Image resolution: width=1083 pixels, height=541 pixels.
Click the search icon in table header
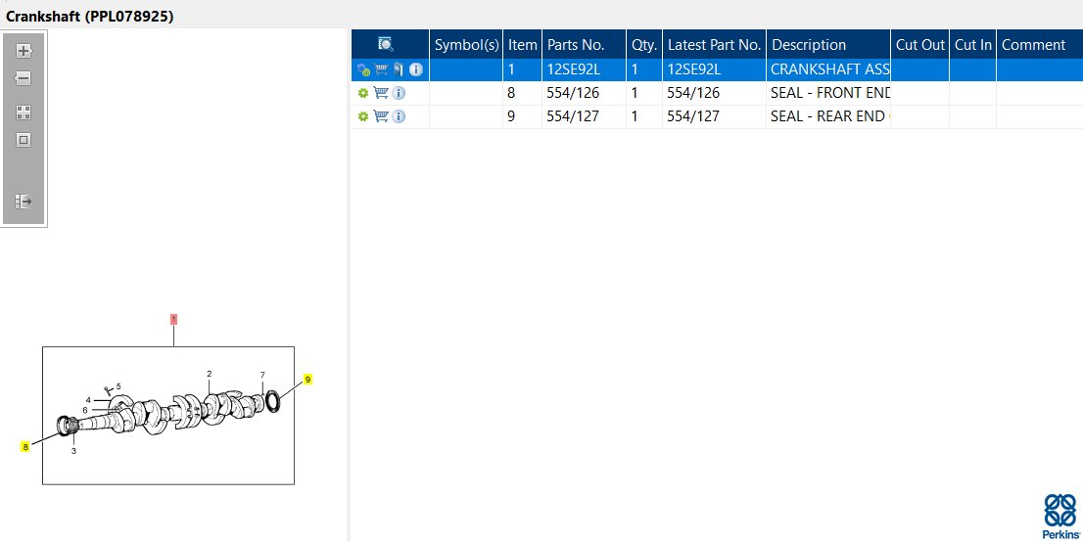point(386,44)
